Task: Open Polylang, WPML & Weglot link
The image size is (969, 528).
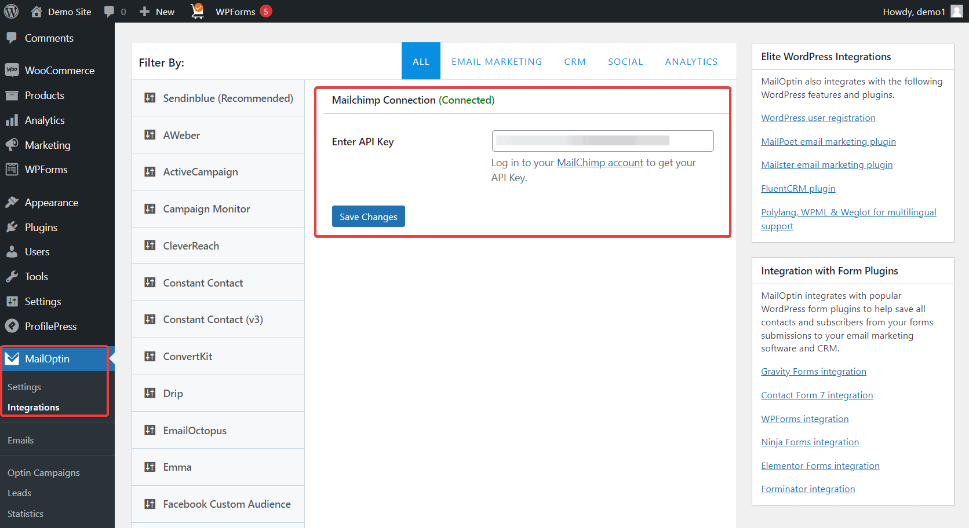Action: pos(848,219)
